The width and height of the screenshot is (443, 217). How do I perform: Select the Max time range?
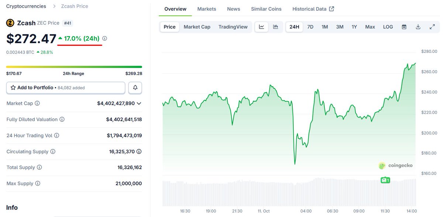[370, 27]
